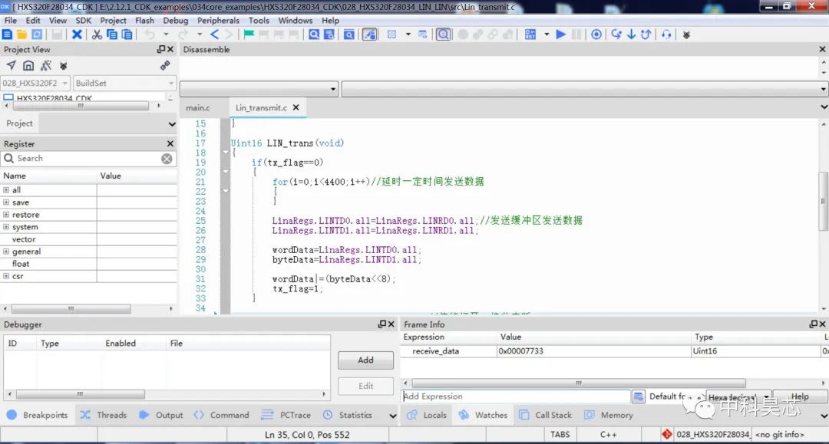Click the Cut scissors icon
The image size is (829, 444).
(x=97, y=35)
